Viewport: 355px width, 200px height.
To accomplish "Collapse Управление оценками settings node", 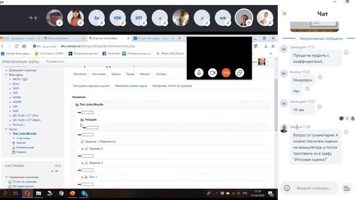I will click(x=7, y=177).
